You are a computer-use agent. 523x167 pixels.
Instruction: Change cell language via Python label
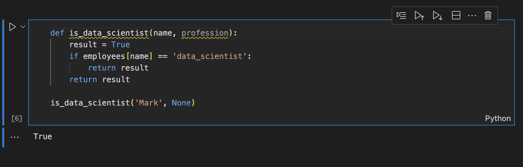click(498, 118)
